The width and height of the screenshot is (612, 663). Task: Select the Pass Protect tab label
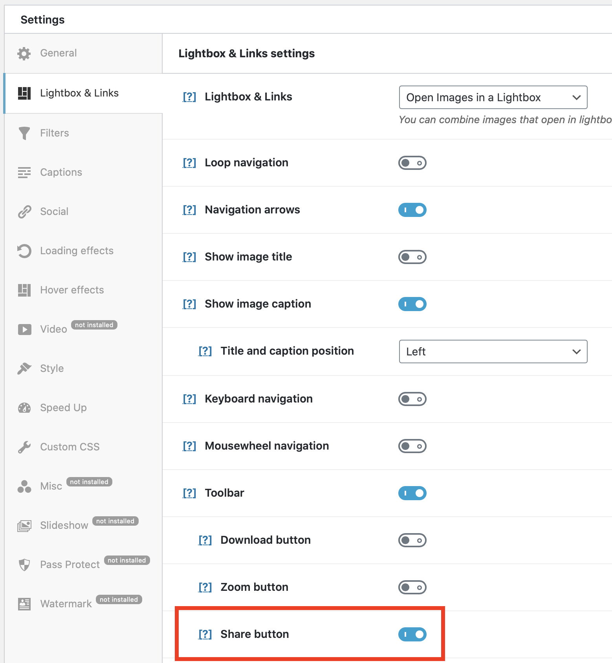point(70,565)
